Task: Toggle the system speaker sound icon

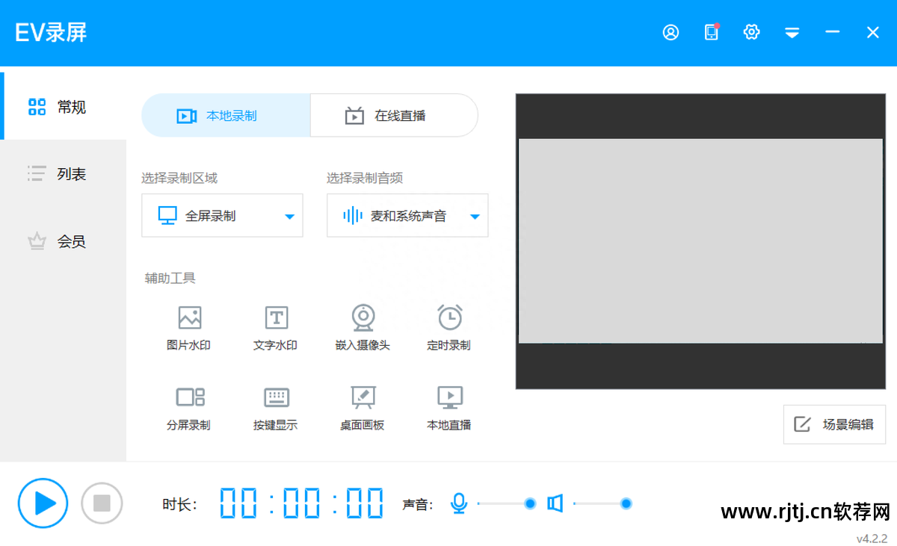Action: click(x=555, y=503)
